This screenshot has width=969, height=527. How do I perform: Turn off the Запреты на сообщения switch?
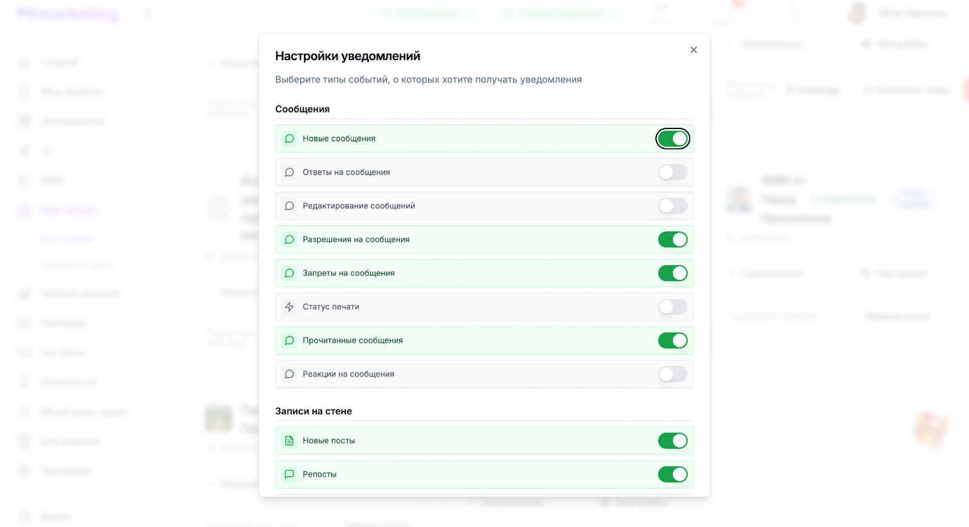[x=673, y=273]
